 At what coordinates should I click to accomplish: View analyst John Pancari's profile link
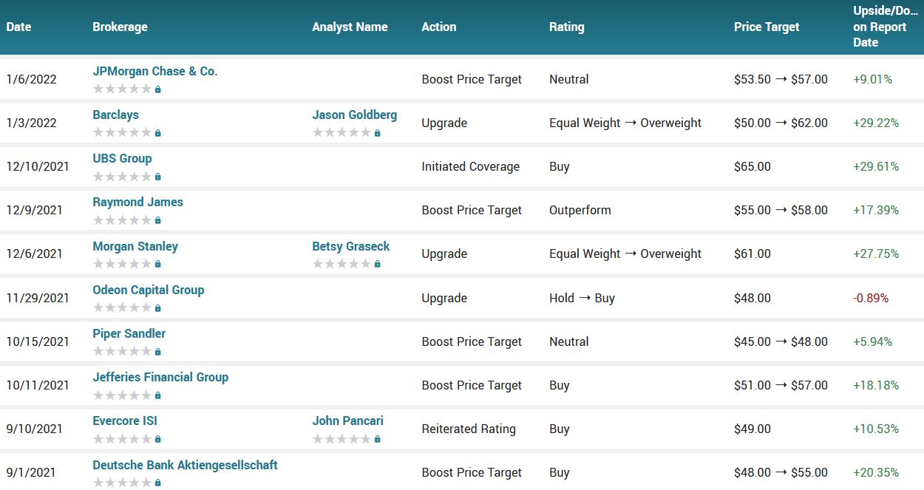tap(347, 421)
